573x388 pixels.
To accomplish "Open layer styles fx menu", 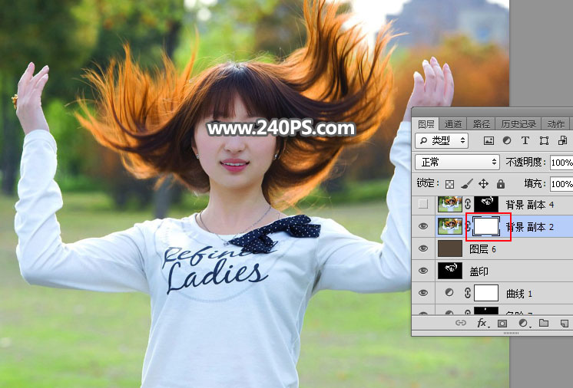I will (x=482, y=323).
